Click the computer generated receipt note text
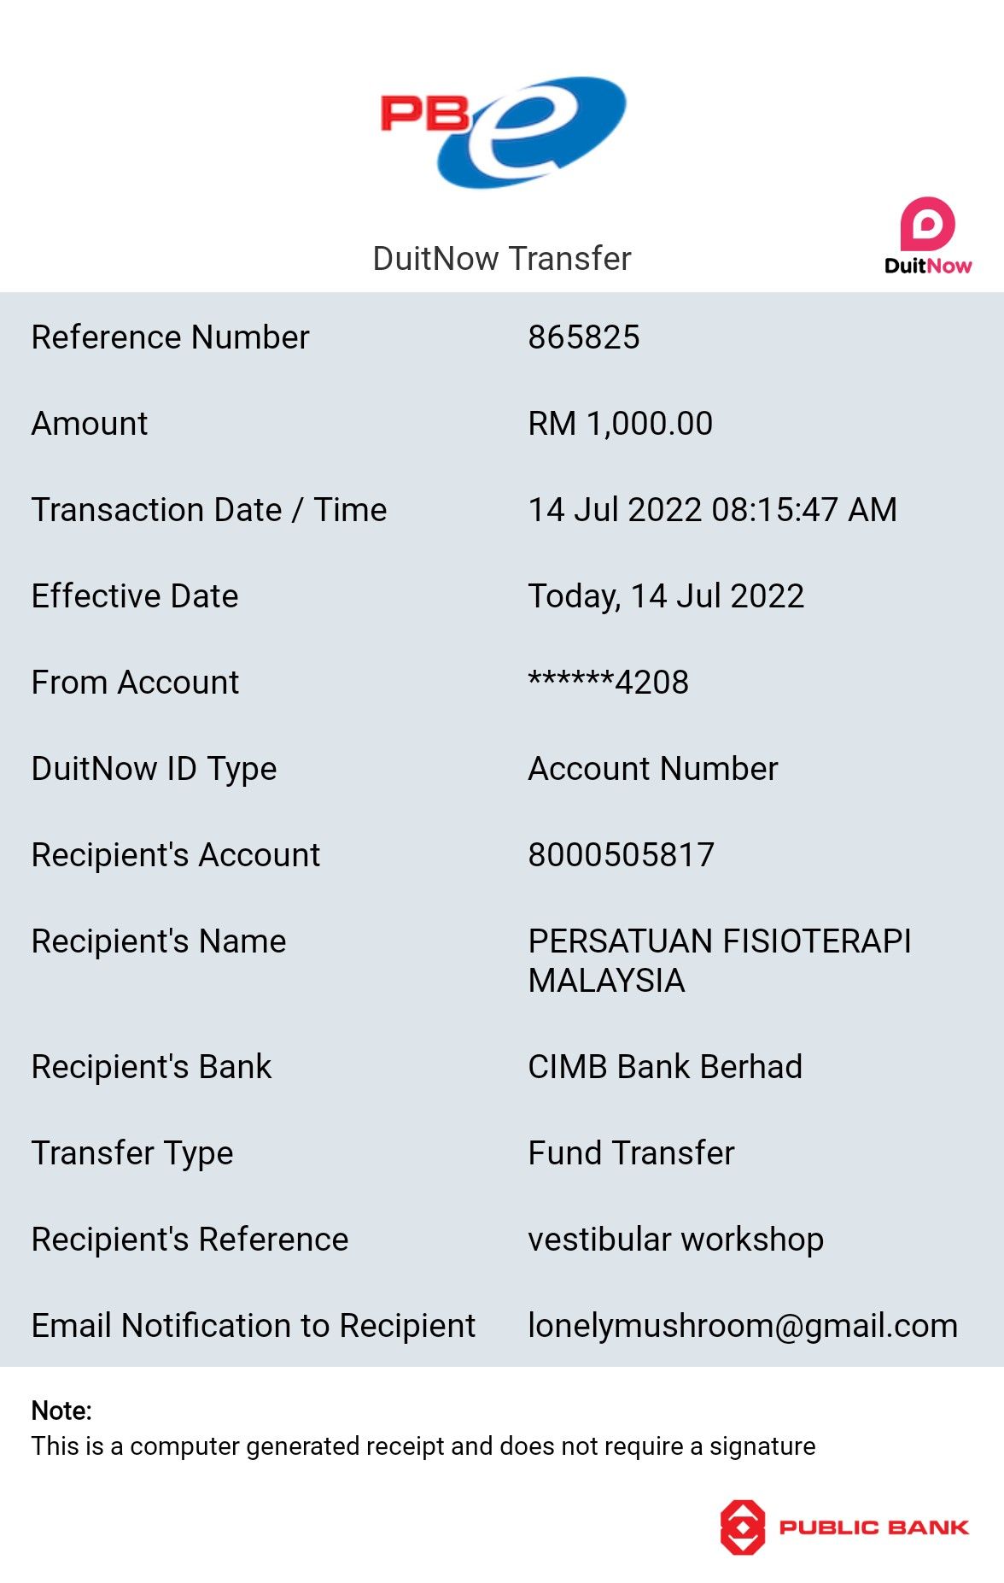1004x1583 pixels. [423, 1446]
